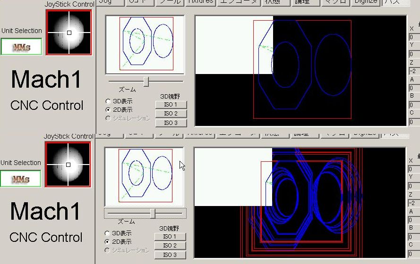Click the C value field in the lower screen
This screenshot has height=264, width=420.
413,254
